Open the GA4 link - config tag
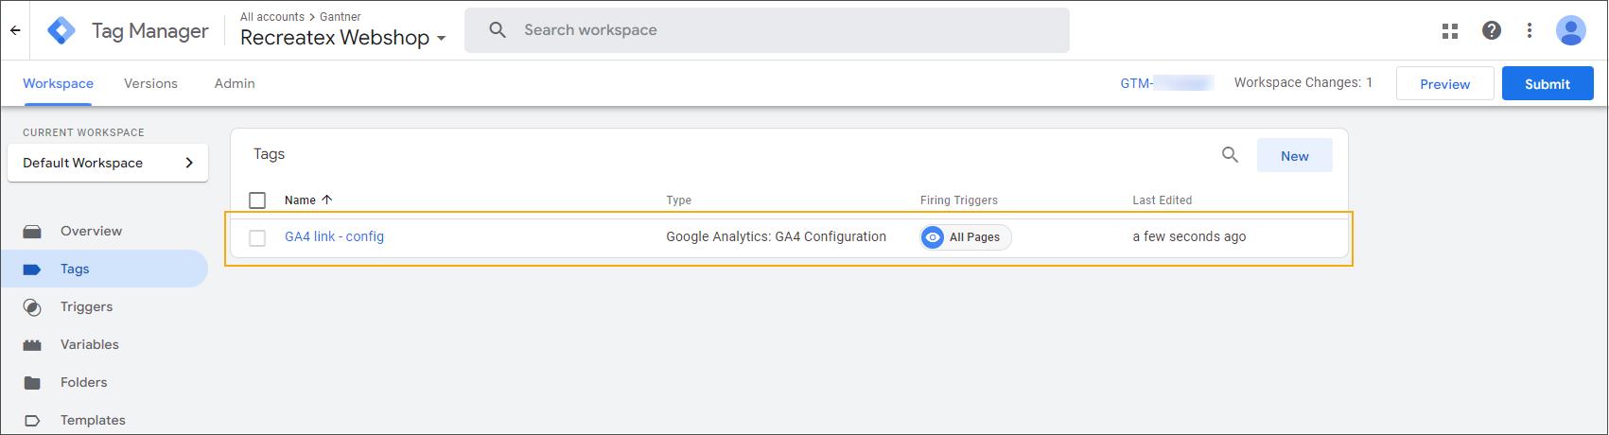The image size is (1609, 435). coord(334,236)
